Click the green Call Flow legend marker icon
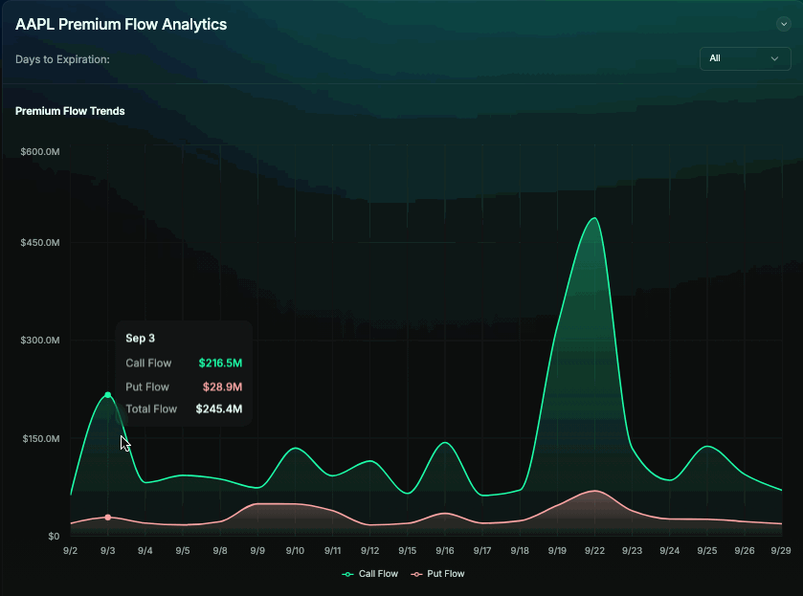 (x=348, y=574)
